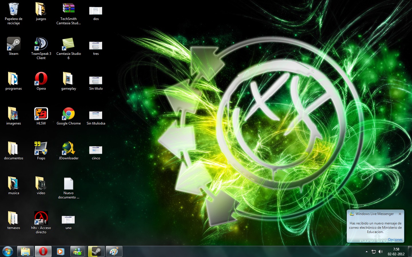The height and width of the screenshot is (257, 412).
Task: Open the new mail notification message
Action: pyautogui.click(x=375, y=228)
